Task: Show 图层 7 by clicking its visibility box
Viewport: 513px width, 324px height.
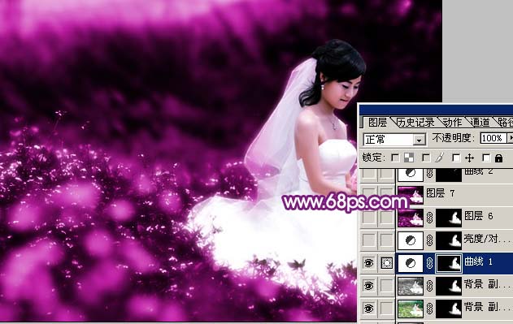Action: (369, 194)
